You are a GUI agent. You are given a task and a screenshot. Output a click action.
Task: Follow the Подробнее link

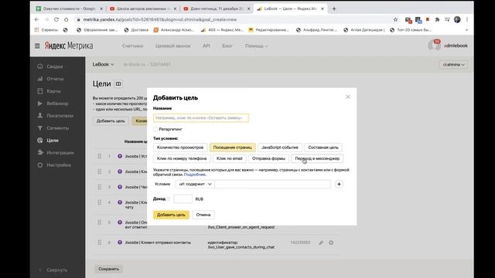194,175
